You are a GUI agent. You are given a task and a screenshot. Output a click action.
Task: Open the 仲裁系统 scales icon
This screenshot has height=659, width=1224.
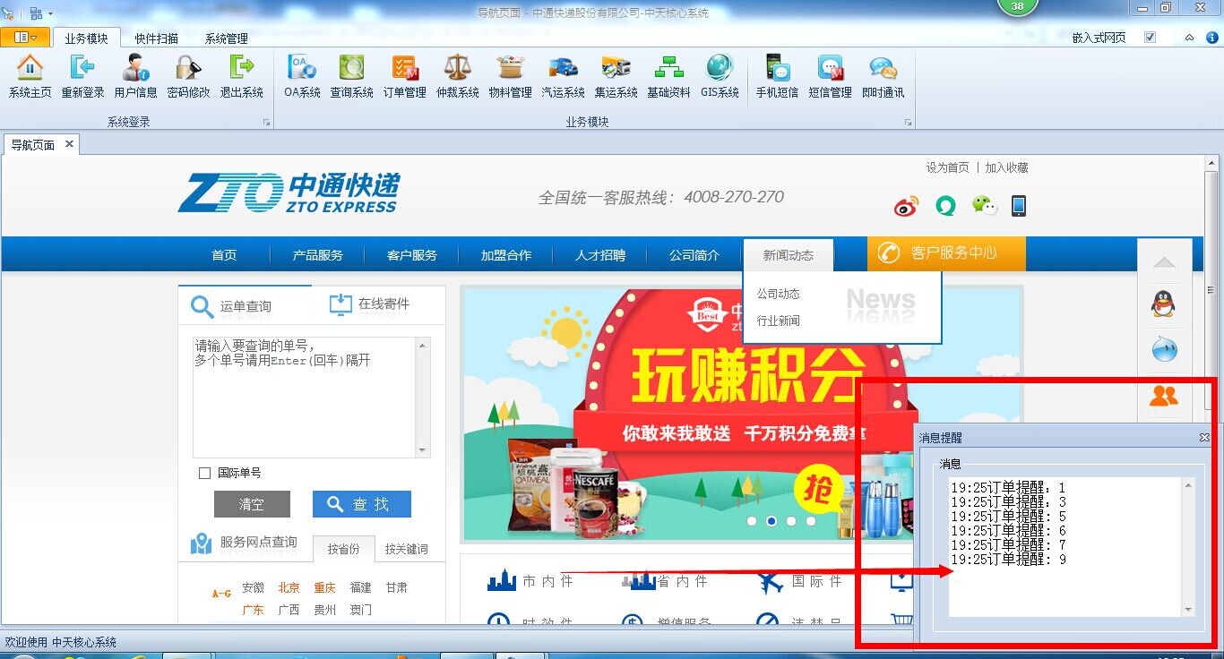click(457, 76)
